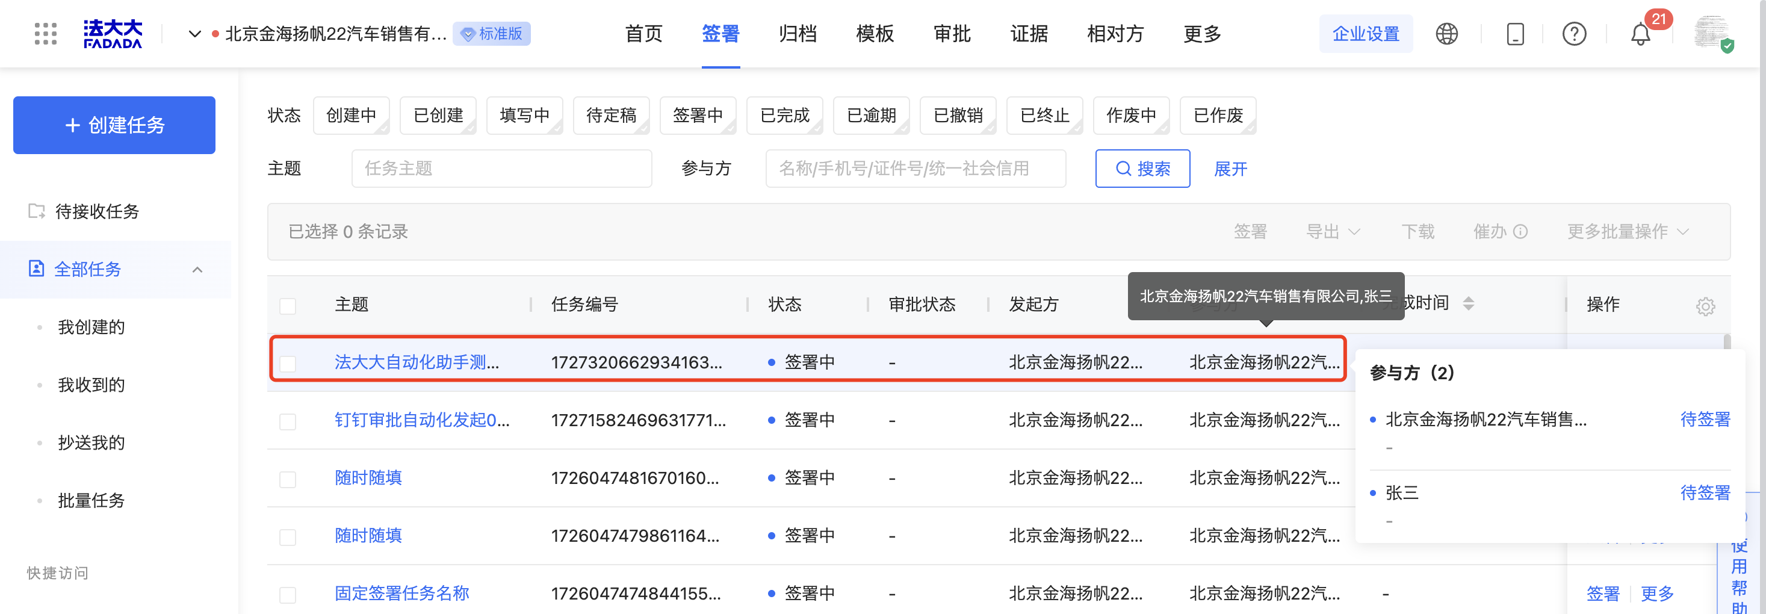The height and width of the screenshot is (614, 1766).
Task: Filter by 已逾期 status
Action: (x=872, y=115)
